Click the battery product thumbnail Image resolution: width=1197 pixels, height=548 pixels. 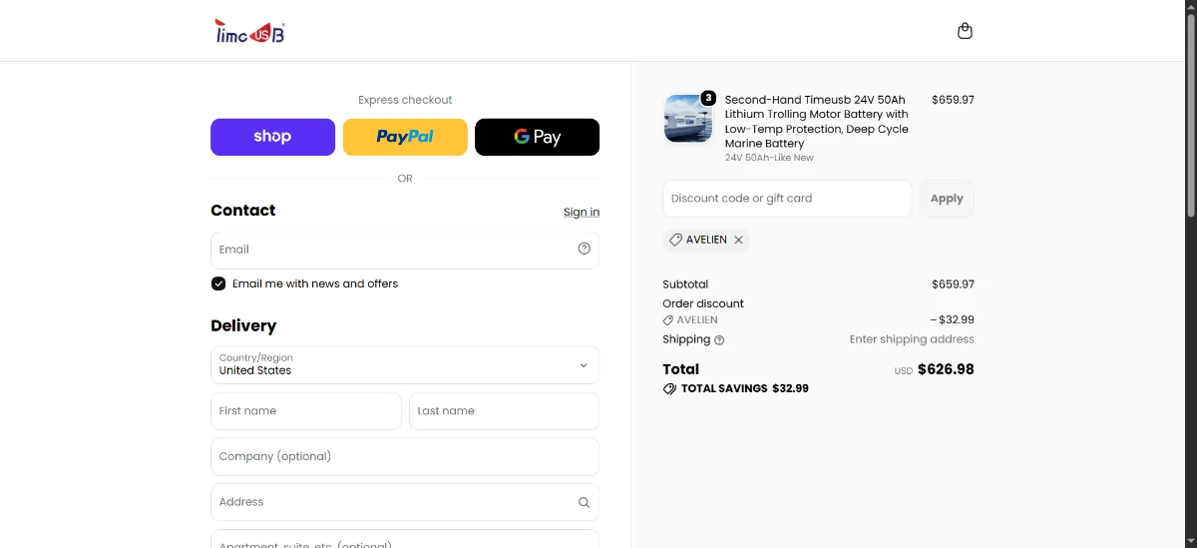(688, 119)
